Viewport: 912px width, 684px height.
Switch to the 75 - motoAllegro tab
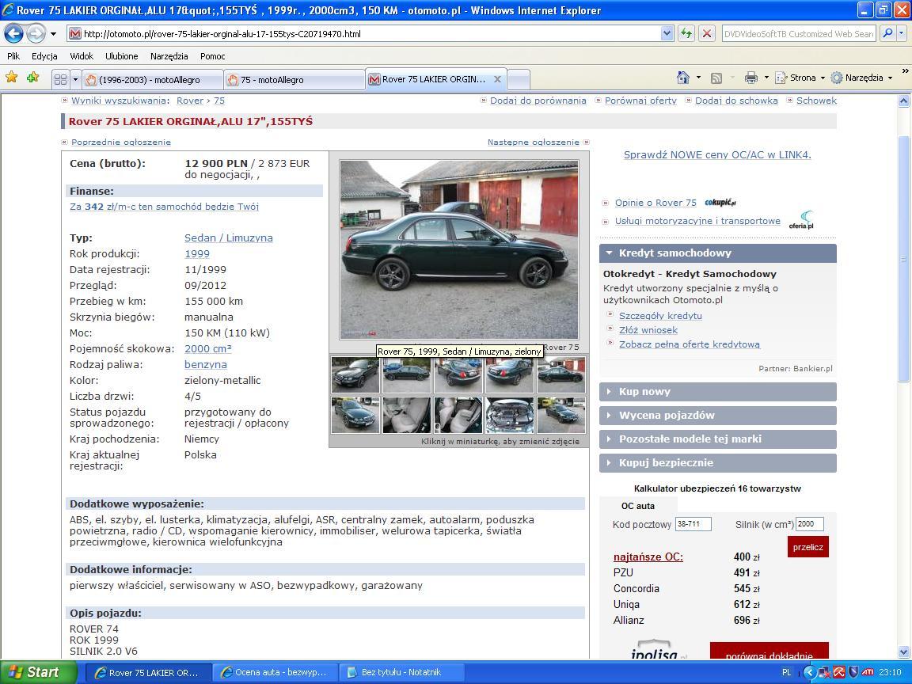293,79
